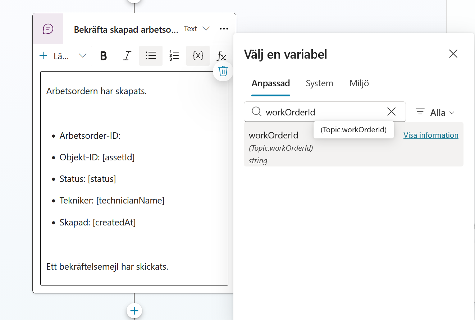Viewport: 475px width, 320px height.
Task: Open the message node three-dot menu
Action: point(224,29)
